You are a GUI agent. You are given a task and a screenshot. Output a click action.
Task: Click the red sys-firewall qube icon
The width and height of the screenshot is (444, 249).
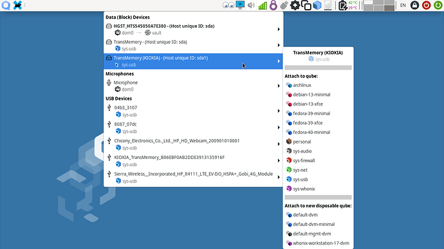tap(289, 161)
